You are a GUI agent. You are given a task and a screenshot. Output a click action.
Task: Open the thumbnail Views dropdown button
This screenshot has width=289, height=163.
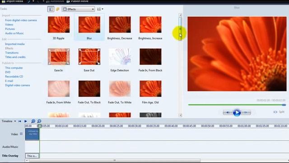point(100,9)
